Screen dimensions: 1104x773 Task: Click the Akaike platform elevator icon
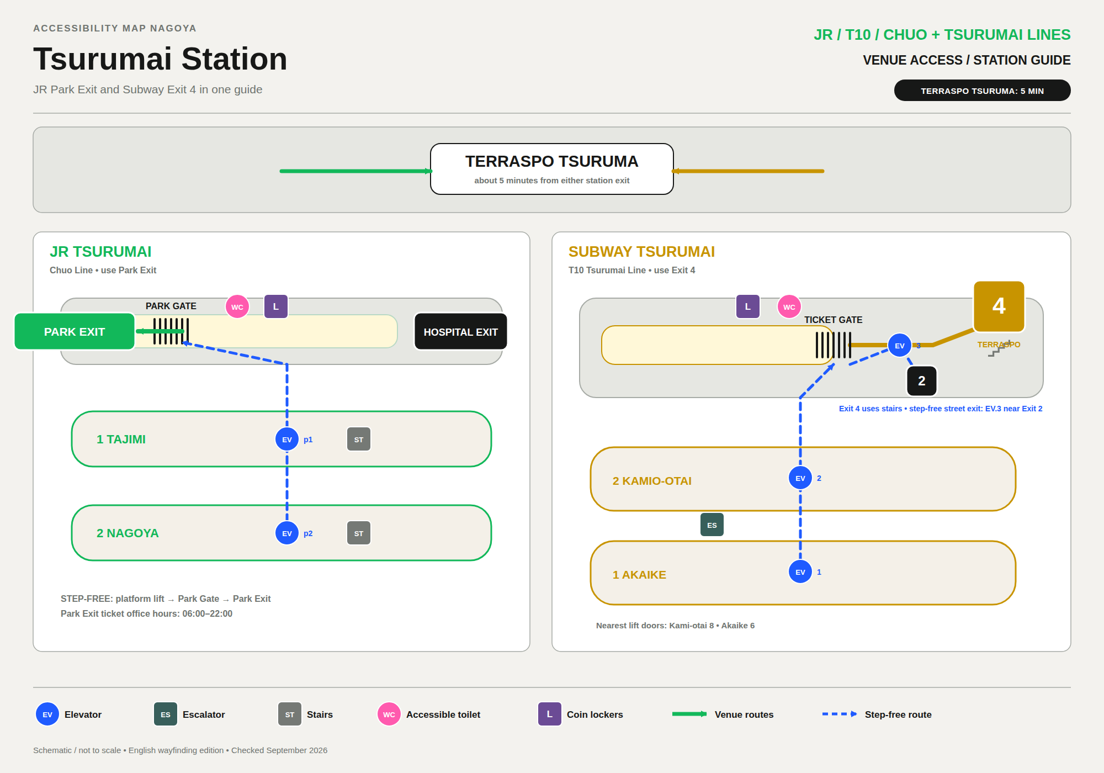point(800,571)
